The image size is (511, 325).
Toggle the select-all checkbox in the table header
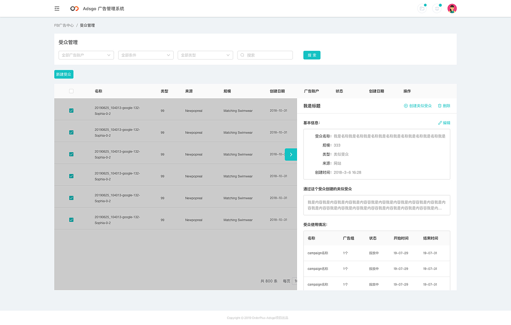coord(71,91)
